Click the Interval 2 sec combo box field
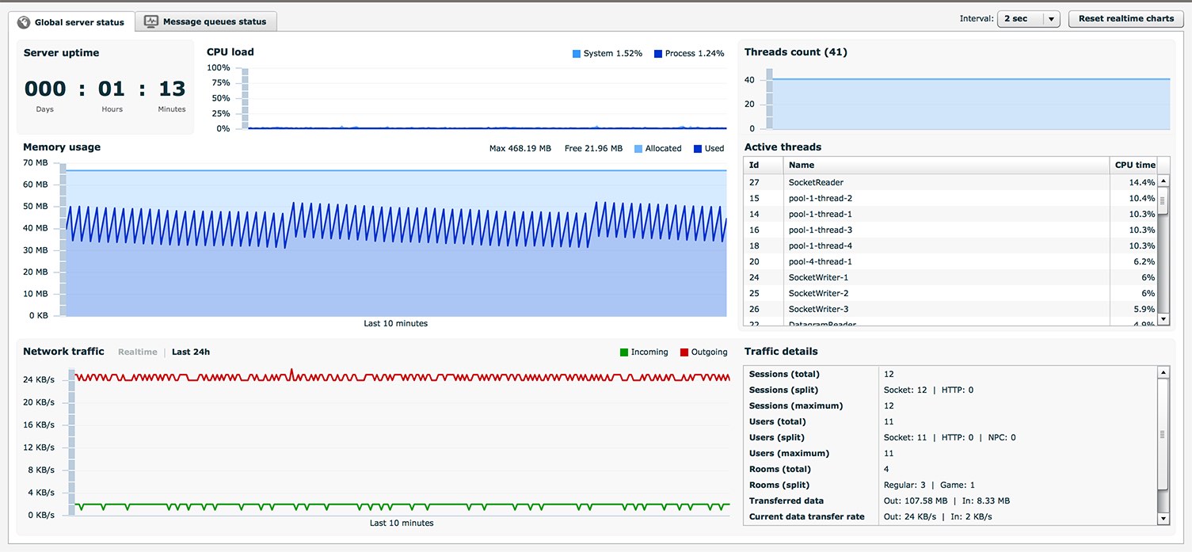 pos(1019,19)
